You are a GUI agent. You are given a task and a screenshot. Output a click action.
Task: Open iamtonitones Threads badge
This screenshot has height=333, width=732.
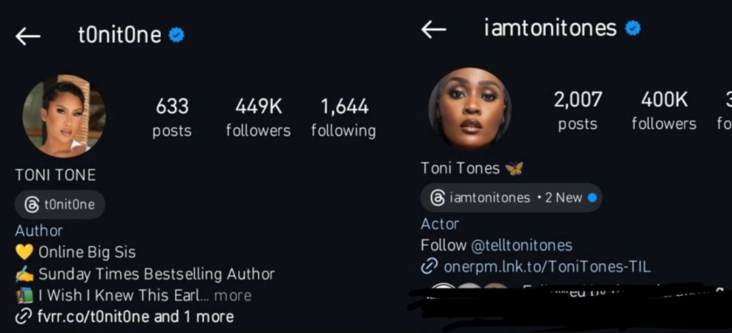[511, 198]
